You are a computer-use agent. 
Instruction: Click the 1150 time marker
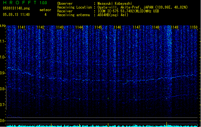pyautogui.click(x=194, y=28)
